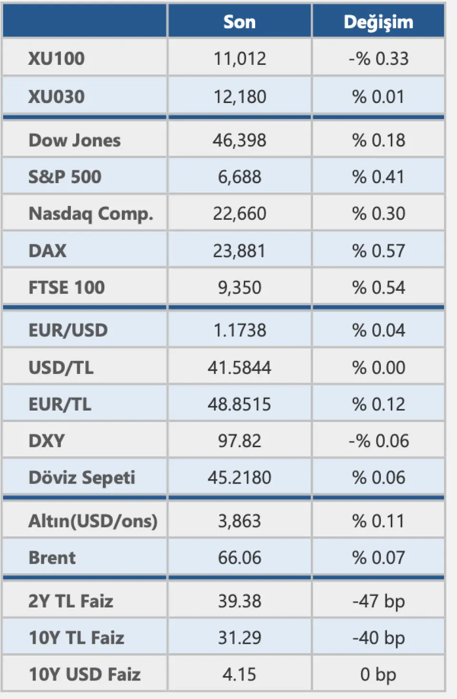457x699 pixels.
Task: Click the EUR/USD value 1.1738
Action: [x=239, y=330]
